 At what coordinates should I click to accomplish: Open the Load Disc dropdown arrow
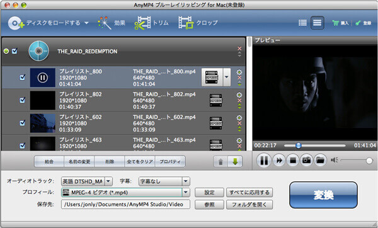tap(86, 23)
